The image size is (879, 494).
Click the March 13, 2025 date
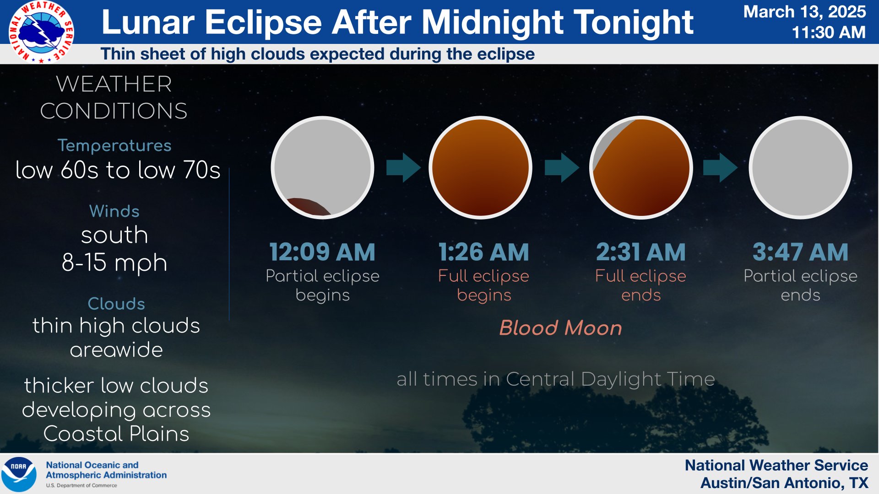click(x=804, y=12)
